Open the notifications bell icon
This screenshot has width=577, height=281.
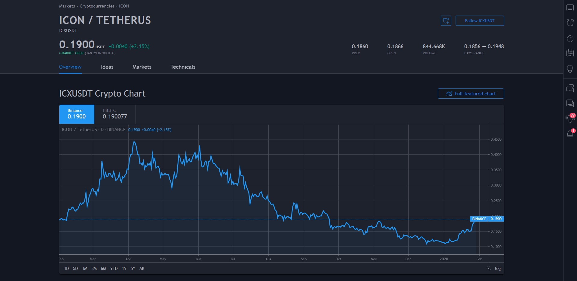coord(570,133)
